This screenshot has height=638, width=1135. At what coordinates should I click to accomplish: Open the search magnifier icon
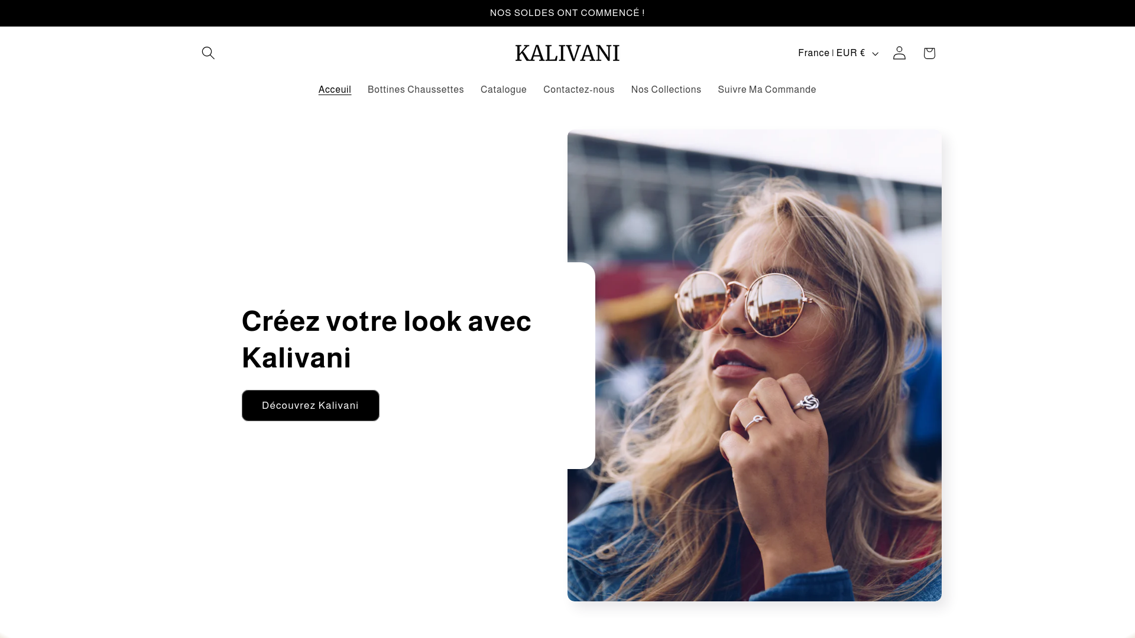pos(208,53)
